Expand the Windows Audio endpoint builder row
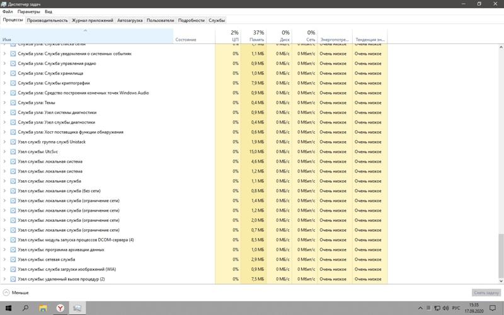The height and width of the screenshot is (315, 504). (4, 93)
